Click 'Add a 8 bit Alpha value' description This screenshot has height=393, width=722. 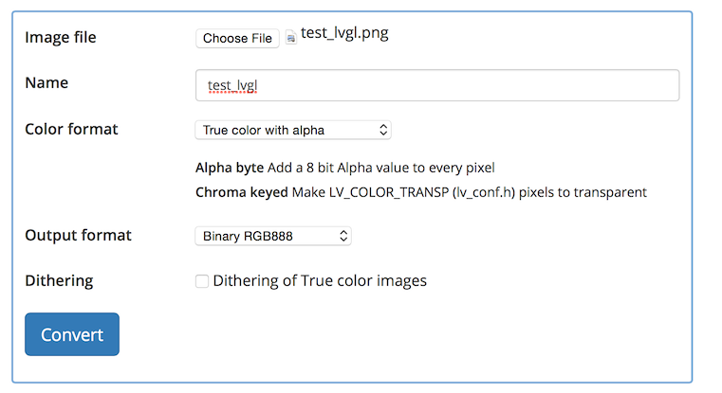[349, 169]
